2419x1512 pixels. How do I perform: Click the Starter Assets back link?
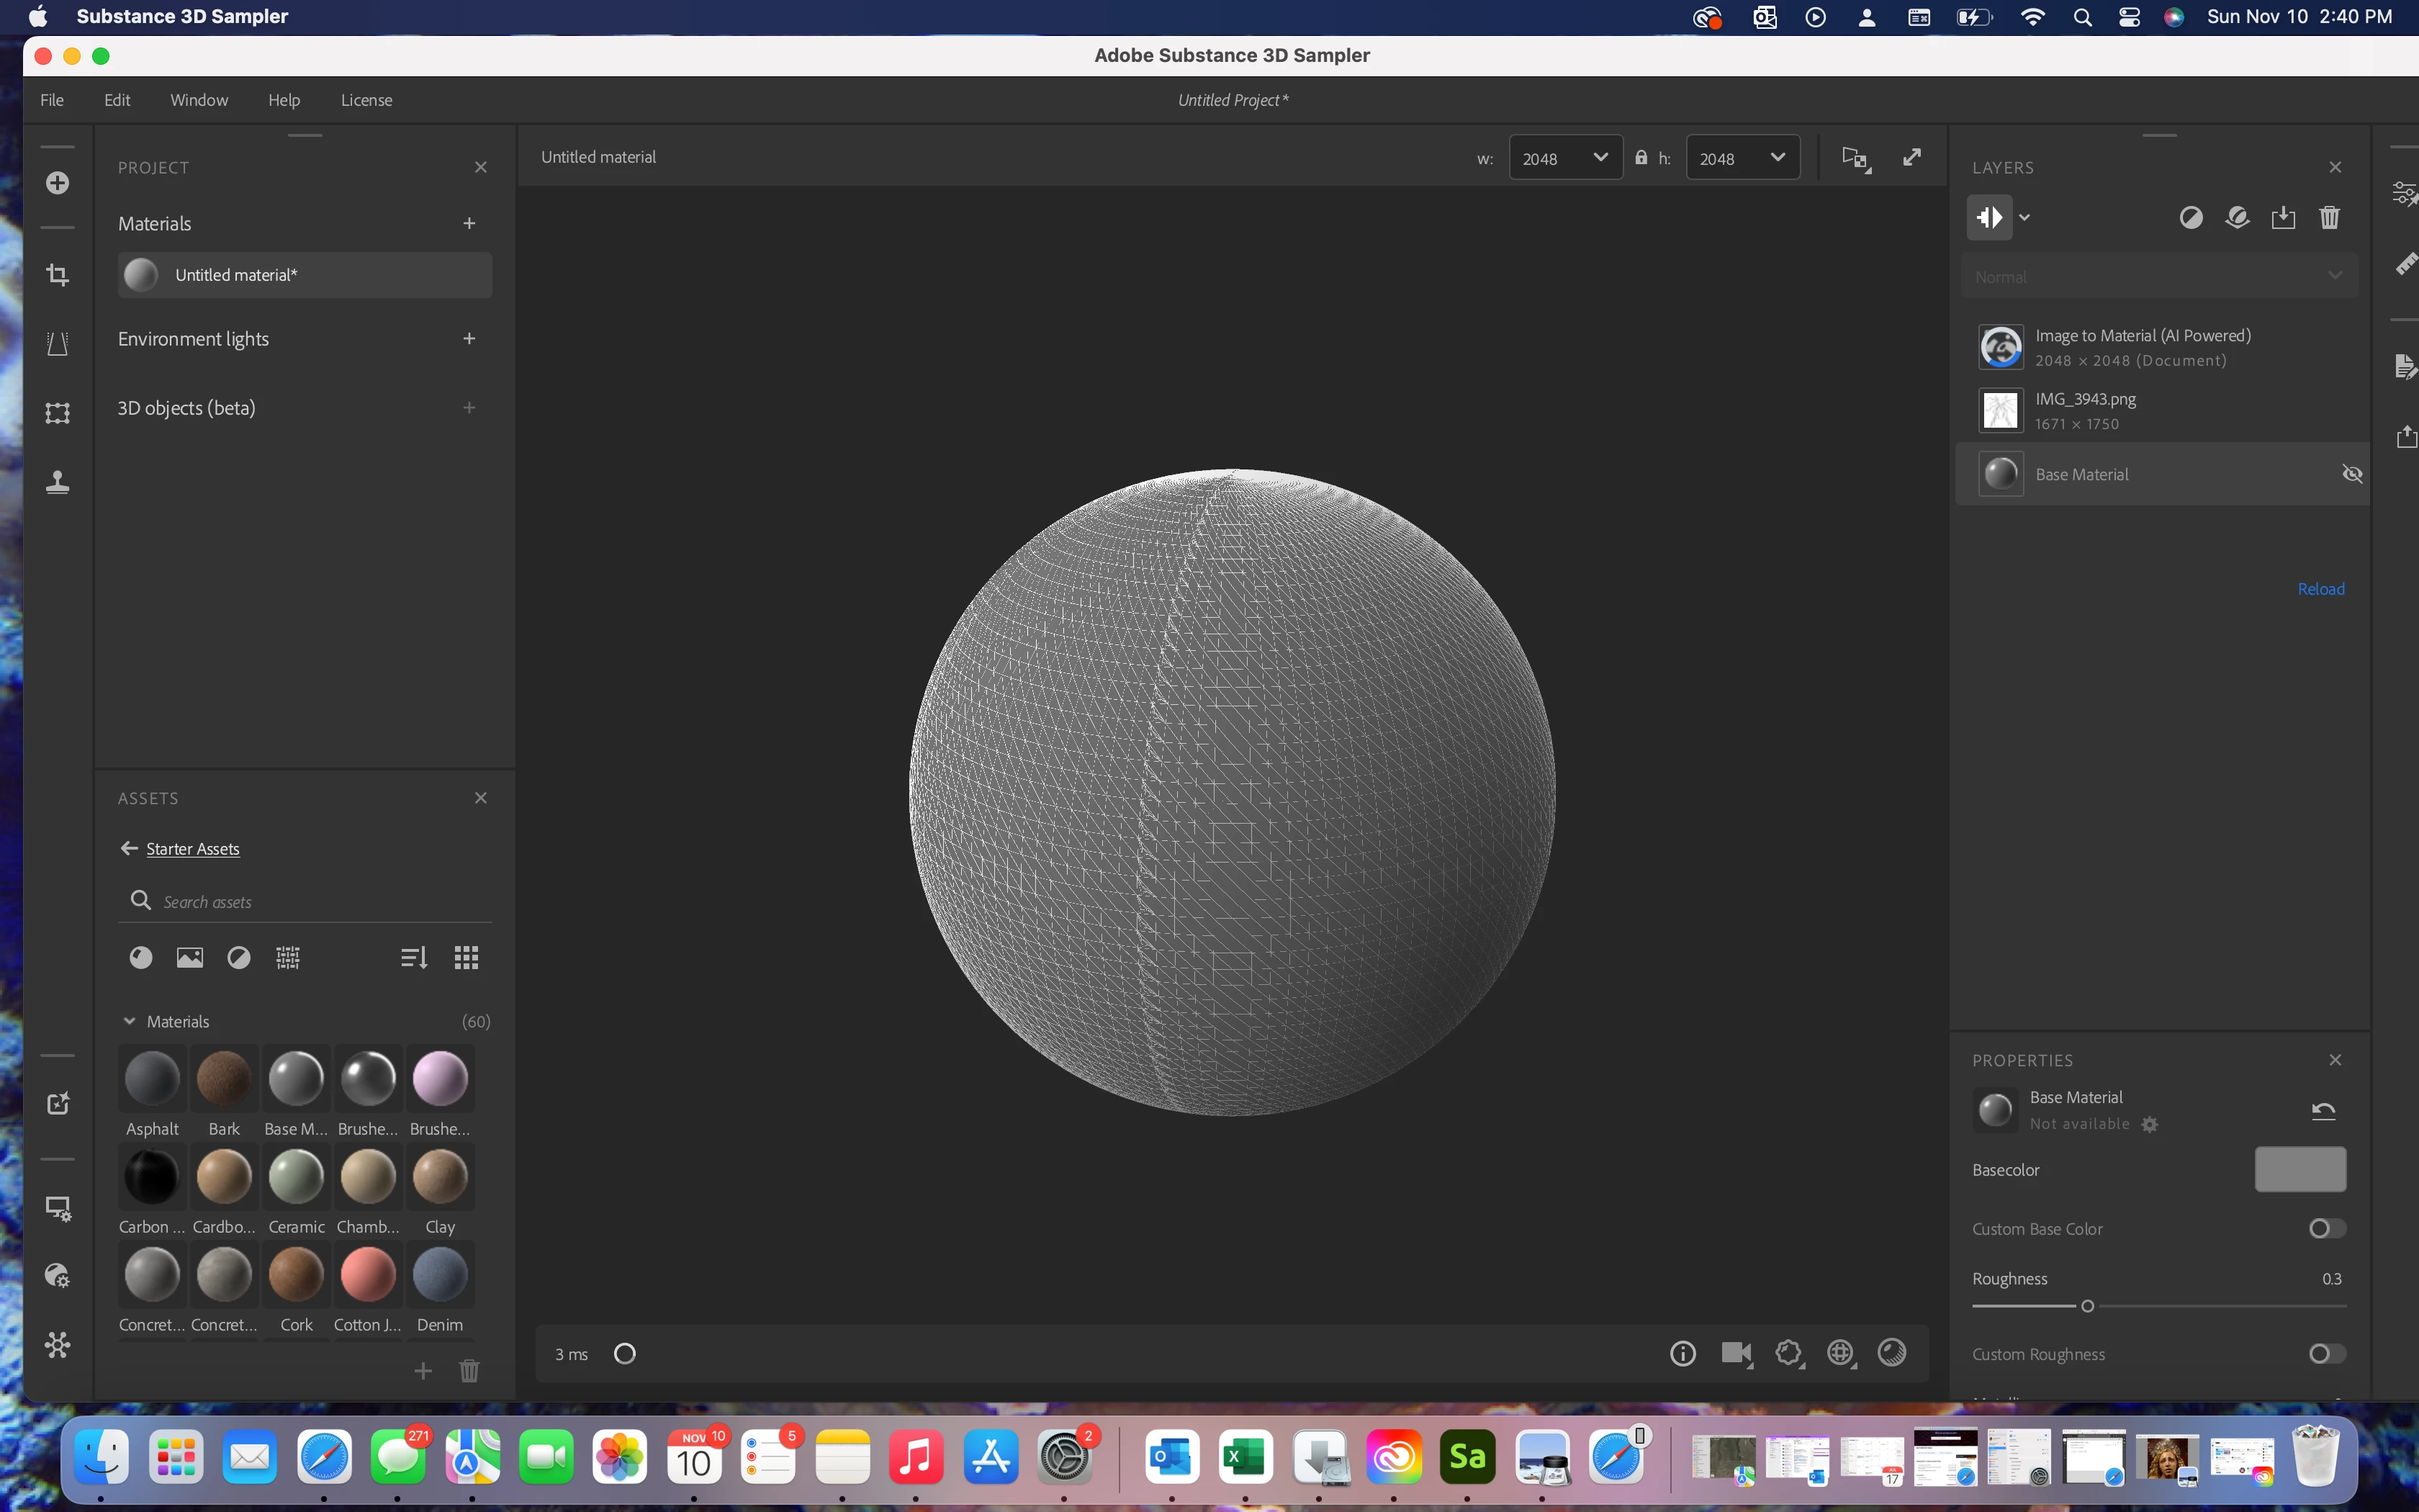pyautogui.click(x=192, y=849)
